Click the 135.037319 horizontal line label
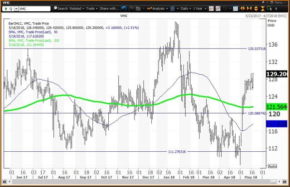 coord(257,49)
